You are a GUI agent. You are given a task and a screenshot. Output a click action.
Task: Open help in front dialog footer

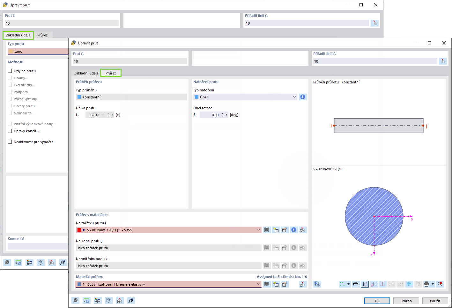pos(75,300)
